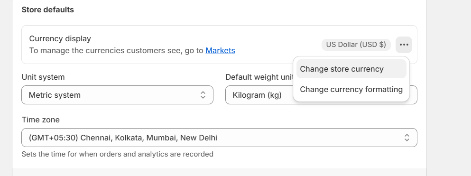Viewport: 471px width, 176px height.
Task: Open the (GMT+05:30) time zone dropdown
Action: [x=219, y=138]
